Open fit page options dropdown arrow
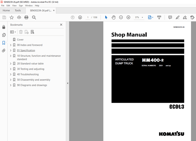Viewport: 196px width, 141px height. (153, 17)
